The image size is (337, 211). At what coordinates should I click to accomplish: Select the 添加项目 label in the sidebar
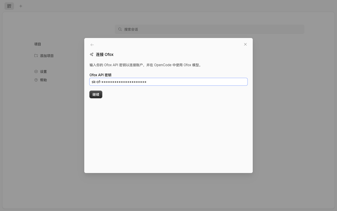(x=47, y=56)
